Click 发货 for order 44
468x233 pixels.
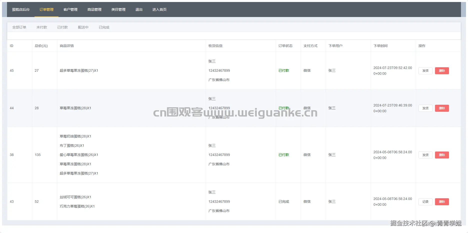[425, 108]
